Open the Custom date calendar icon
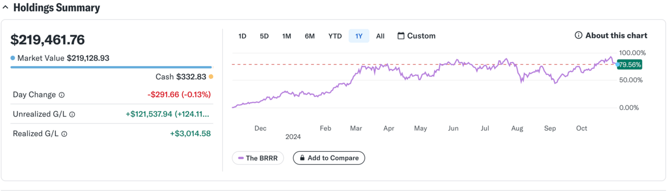The width and height of the screenshot is (668, 191). coord(401,36)
